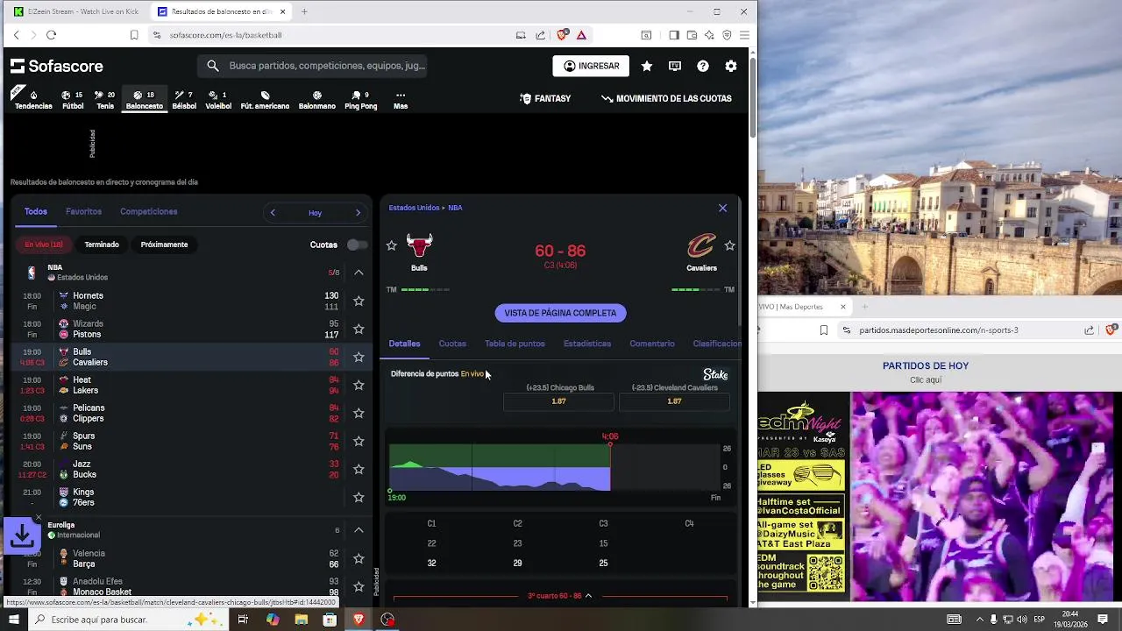This screenshot has height=631, width=1122.
Task: Favorite the Bulls team in match header
Action: [392, 246]
